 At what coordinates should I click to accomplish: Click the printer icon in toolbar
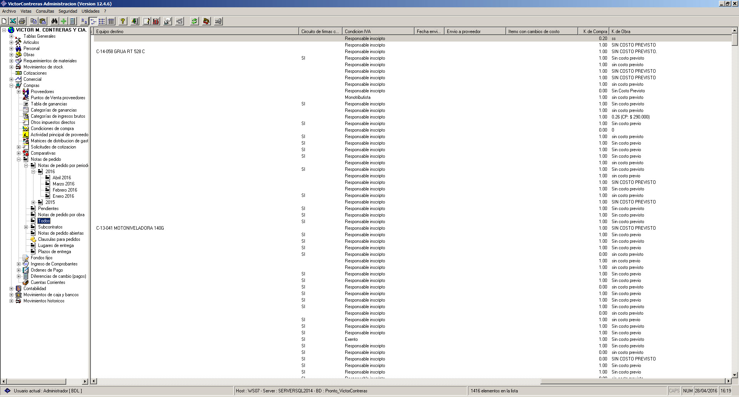[x=22, y=21]
